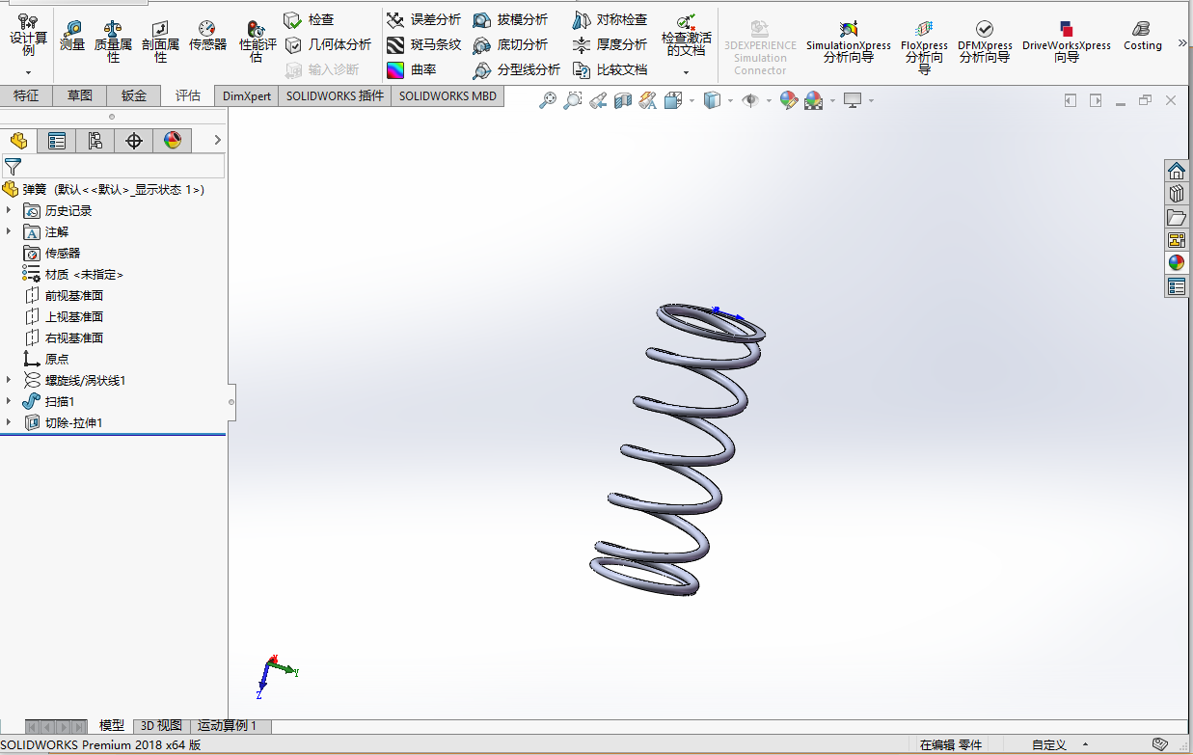This screenshot has height=755, width=1193.
Task: Expand Helix/Spiral1 (螺旋线/涡状线1) feature
Action: pos(10,380)
